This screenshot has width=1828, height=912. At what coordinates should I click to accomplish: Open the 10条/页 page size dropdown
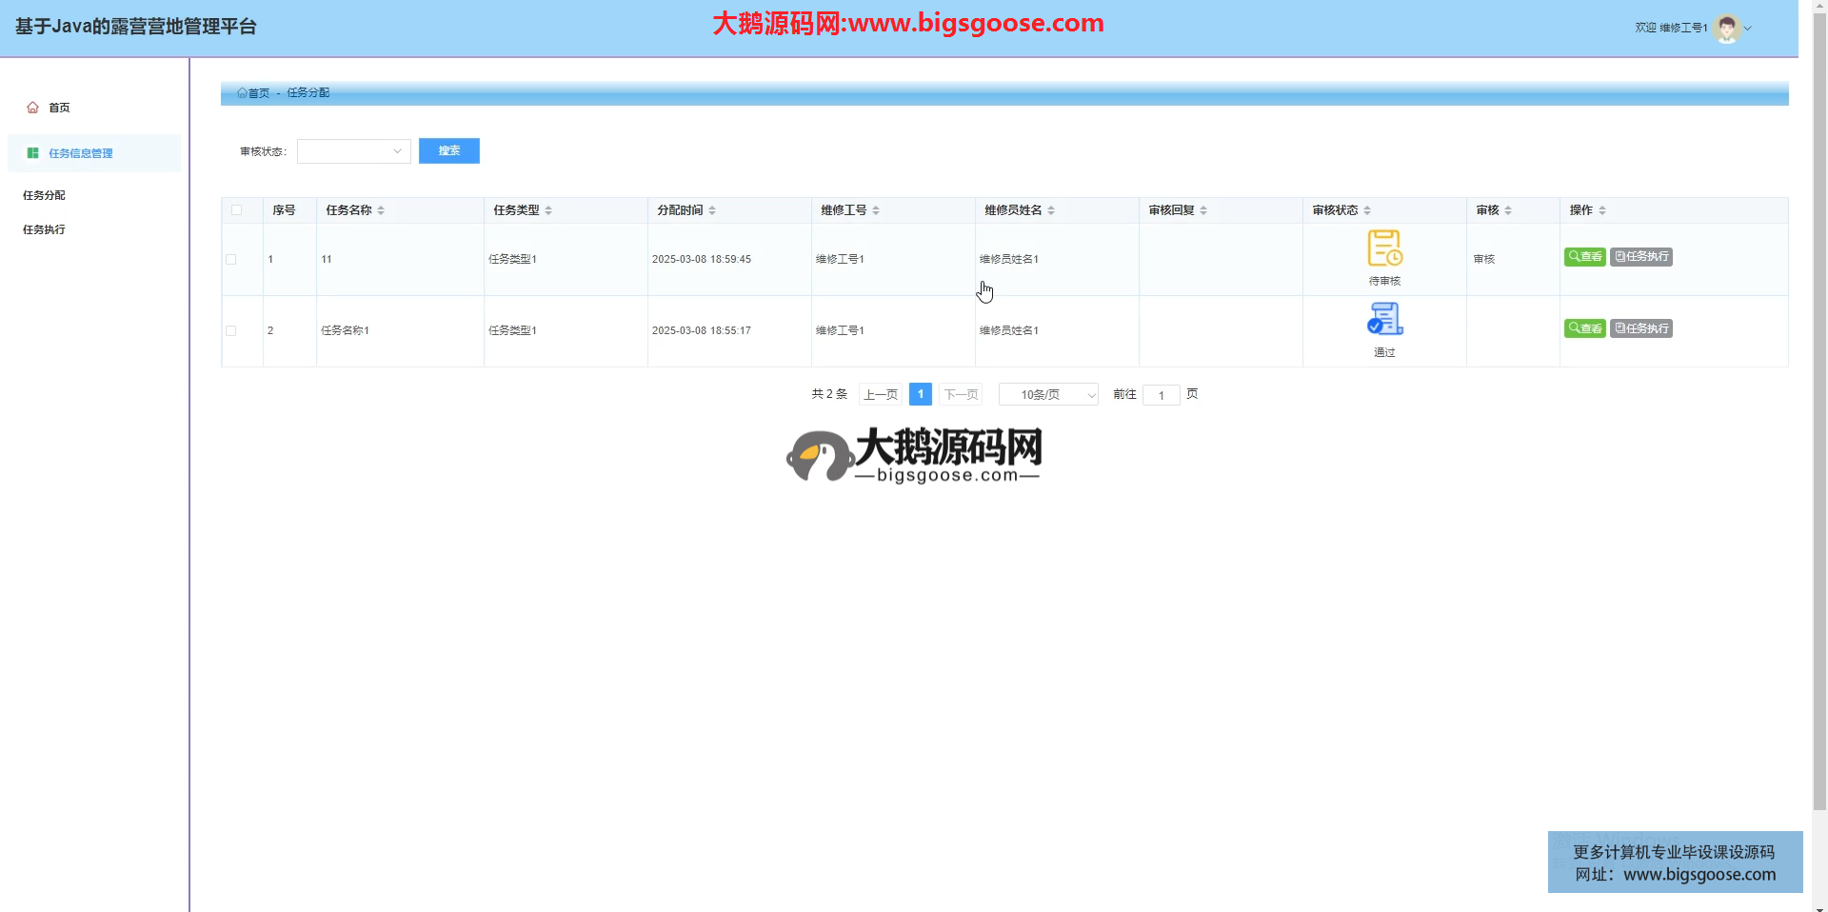click(1048, 395)
